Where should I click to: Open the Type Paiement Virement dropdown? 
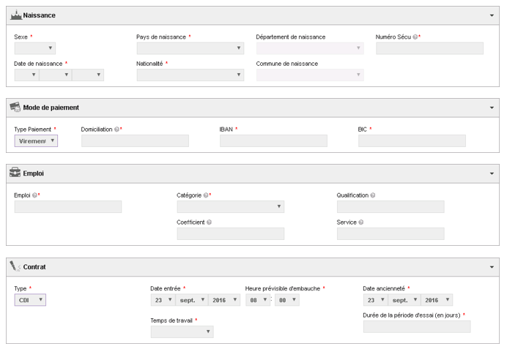tap(36, 140)
